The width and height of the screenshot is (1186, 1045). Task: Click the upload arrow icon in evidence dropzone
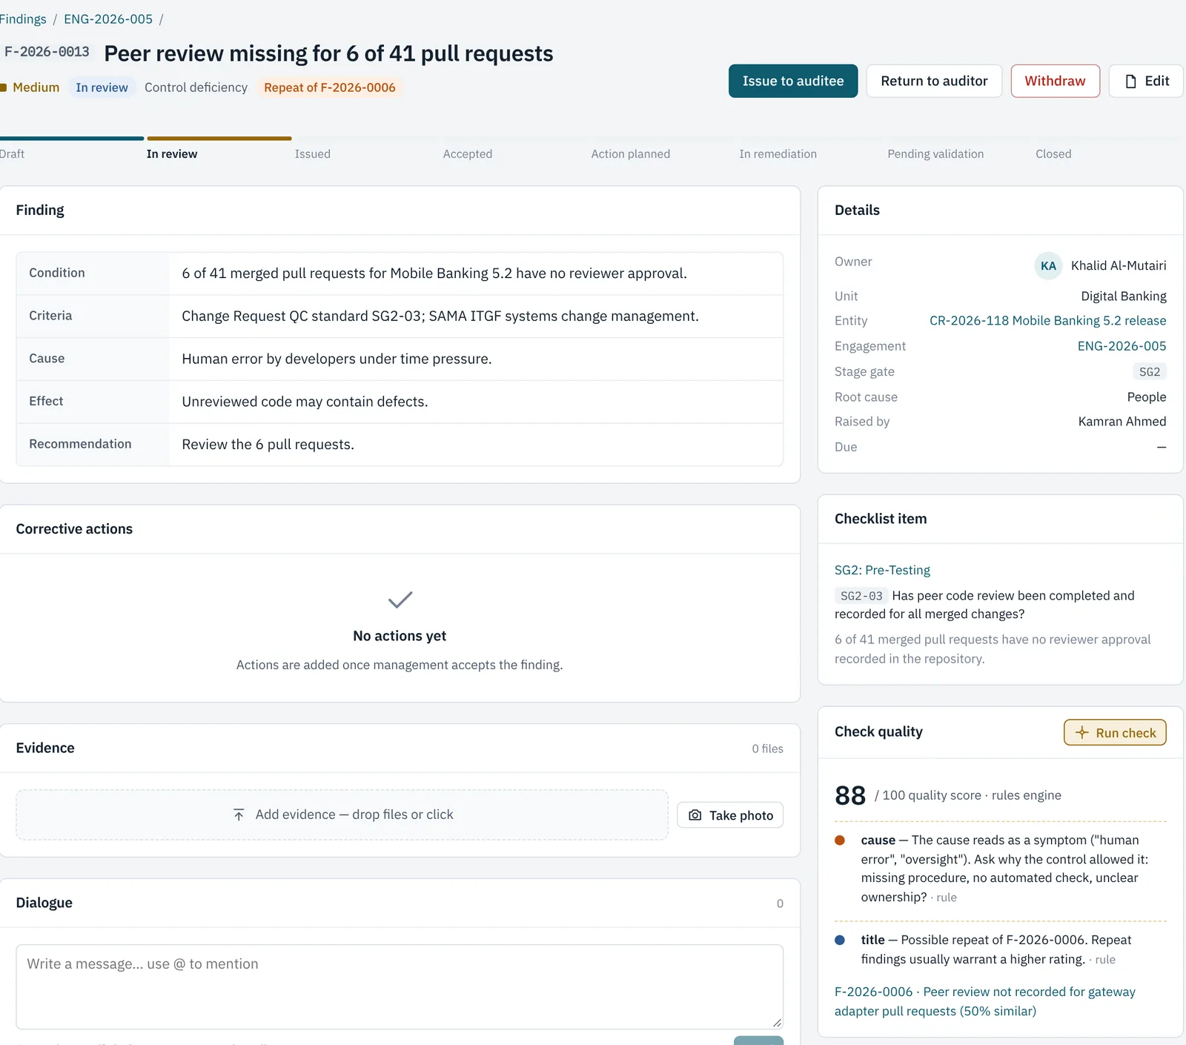(239, 815)
